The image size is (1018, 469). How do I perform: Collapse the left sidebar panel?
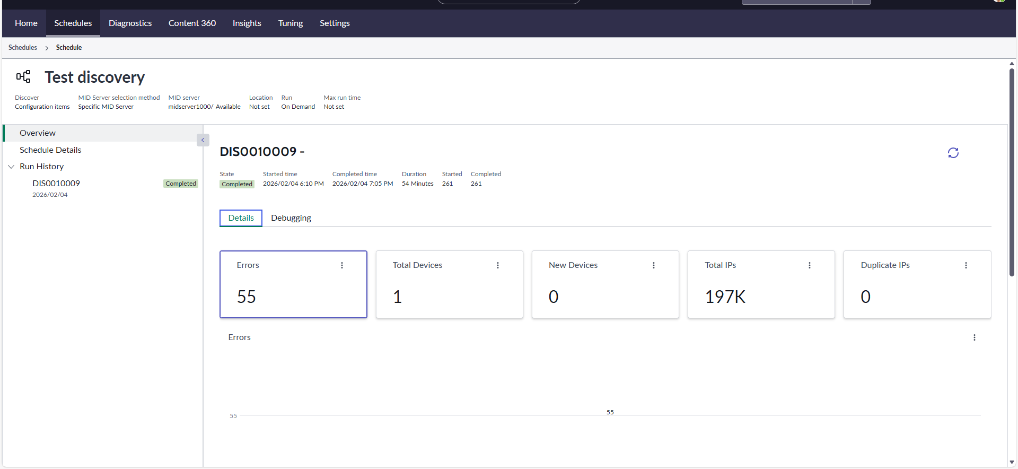(203, 140)
